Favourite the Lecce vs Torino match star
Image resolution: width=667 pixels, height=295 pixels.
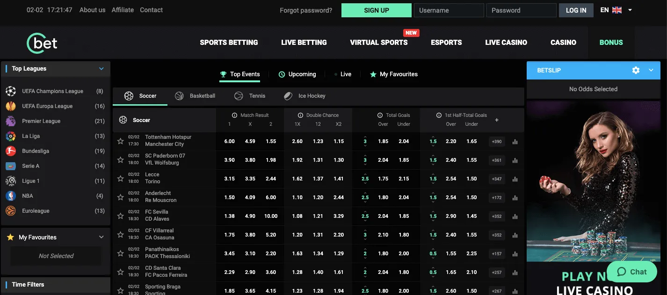coord(120,179)
